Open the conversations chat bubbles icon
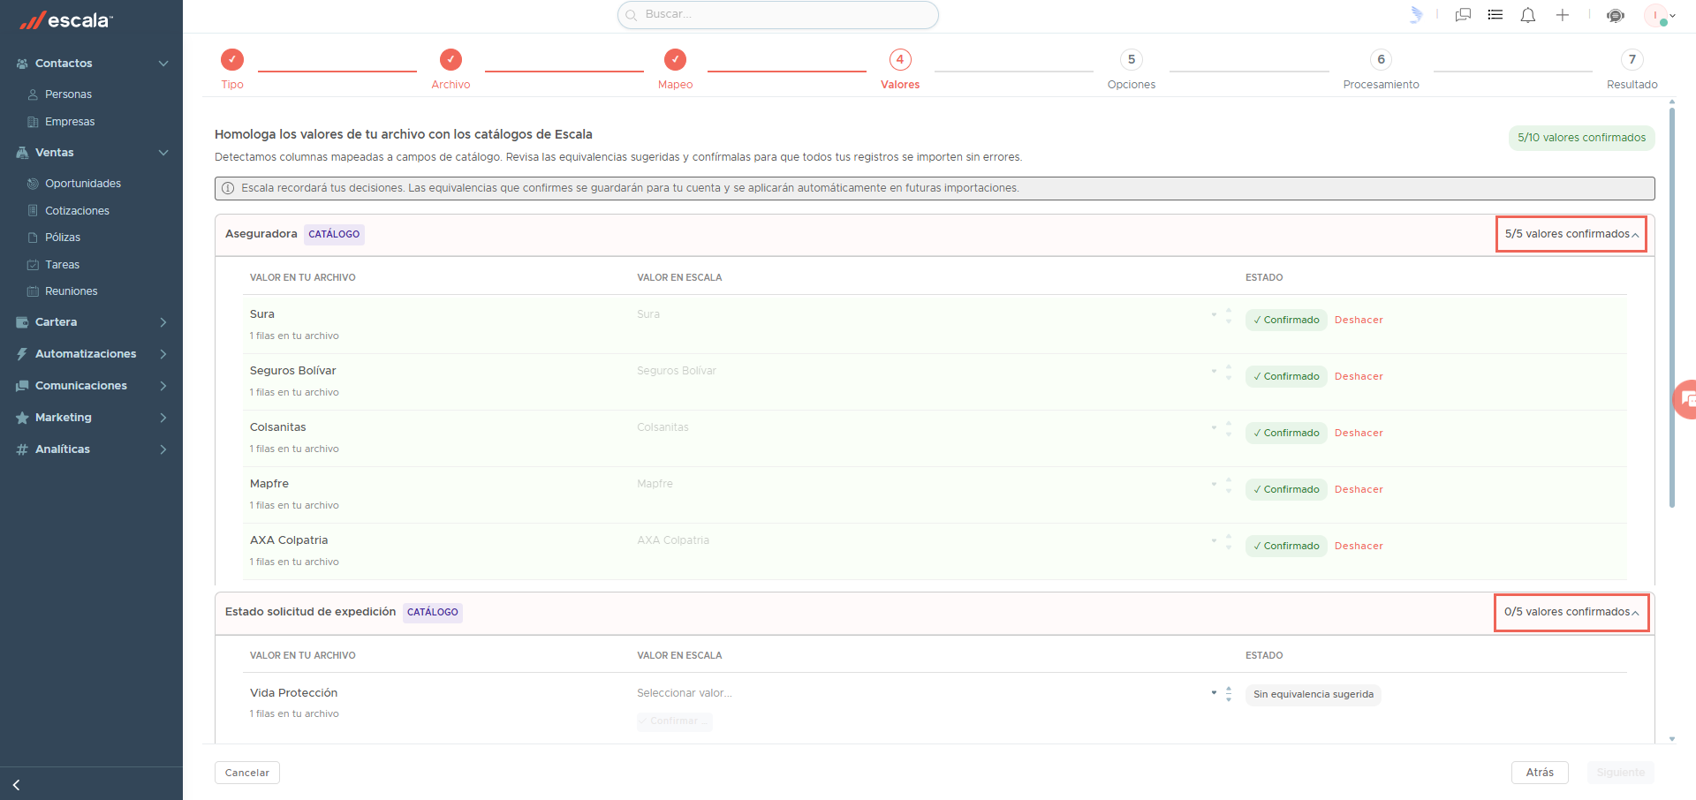 point(1463,15)
